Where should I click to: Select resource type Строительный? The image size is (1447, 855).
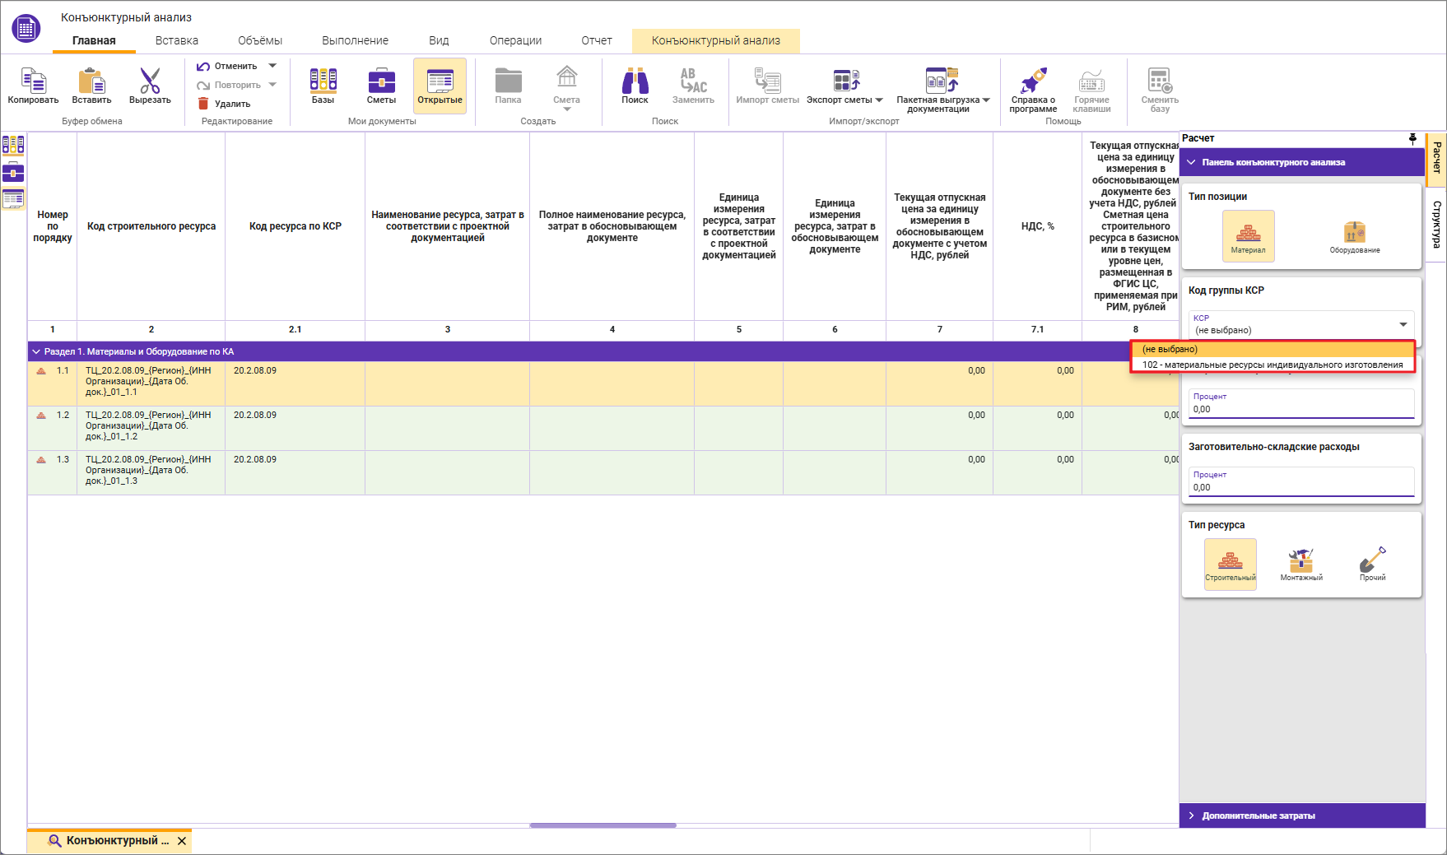pyautogui.click(x=1231, y=565)
